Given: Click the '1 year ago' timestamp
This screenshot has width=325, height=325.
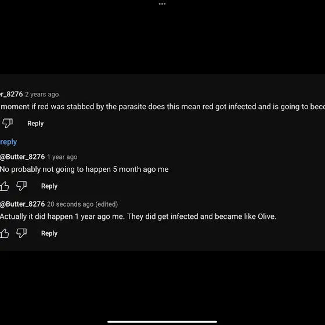Looking at the screenshot, I should click(62, 157).
